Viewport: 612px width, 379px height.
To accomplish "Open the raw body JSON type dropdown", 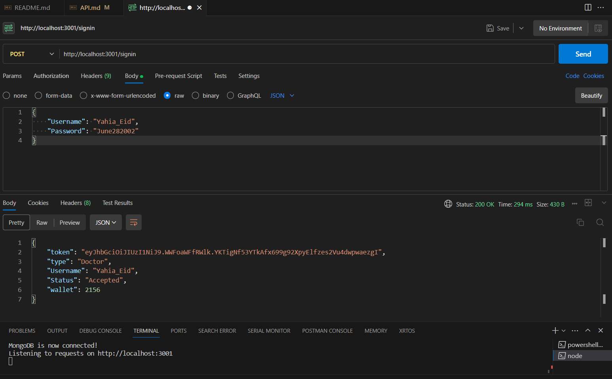I will click(282, 95).
